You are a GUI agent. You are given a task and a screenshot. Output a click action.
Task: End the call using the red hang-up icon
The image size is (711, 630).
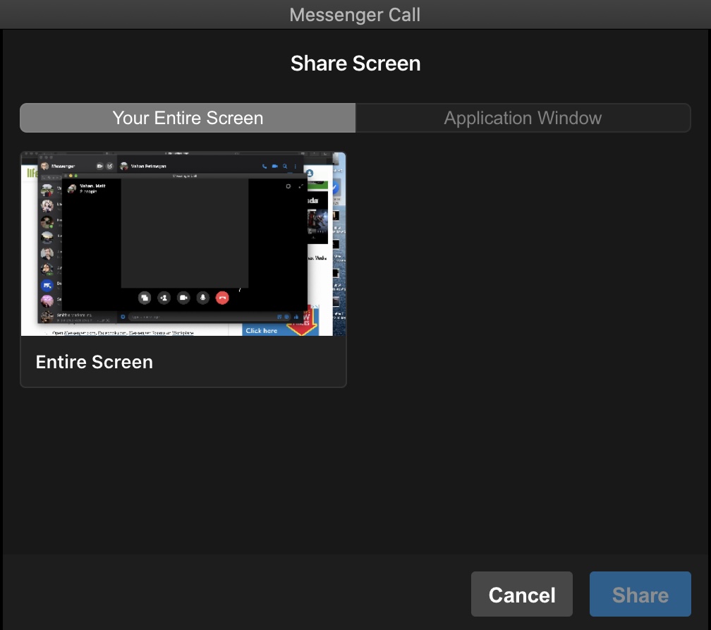click(221, 298)
